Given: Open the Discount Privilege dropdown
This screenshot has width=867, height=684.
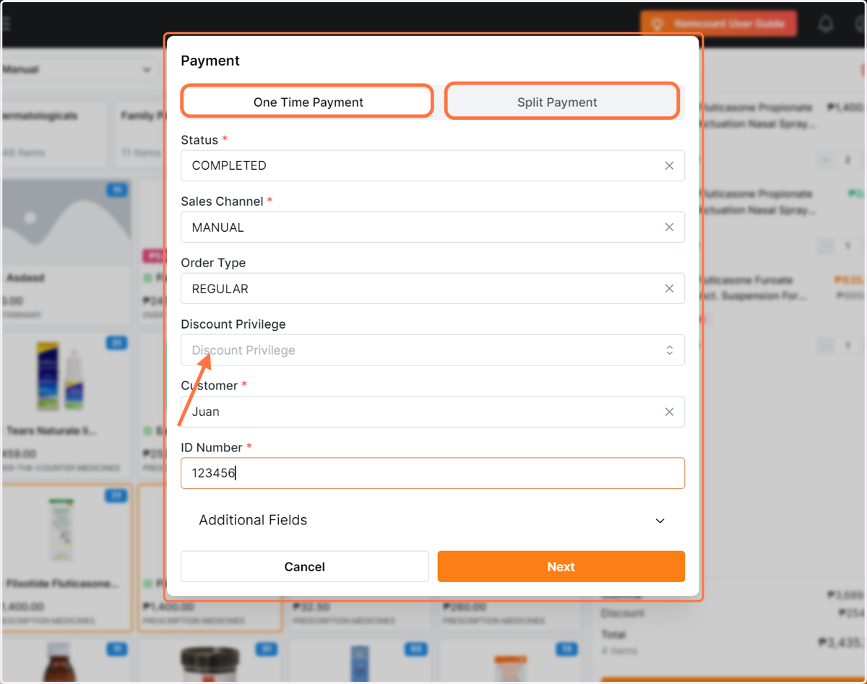Looking at the screenshot, I should click(433, 350).
